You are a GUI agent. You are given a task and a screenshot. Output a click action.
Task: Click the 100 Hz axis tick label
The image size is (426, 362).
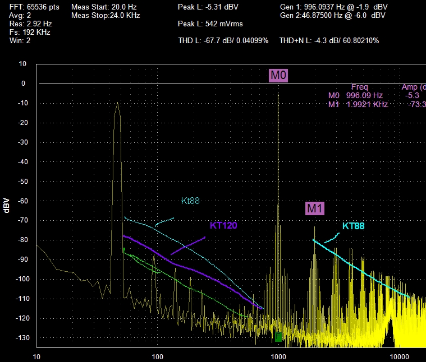coord(158,356)
